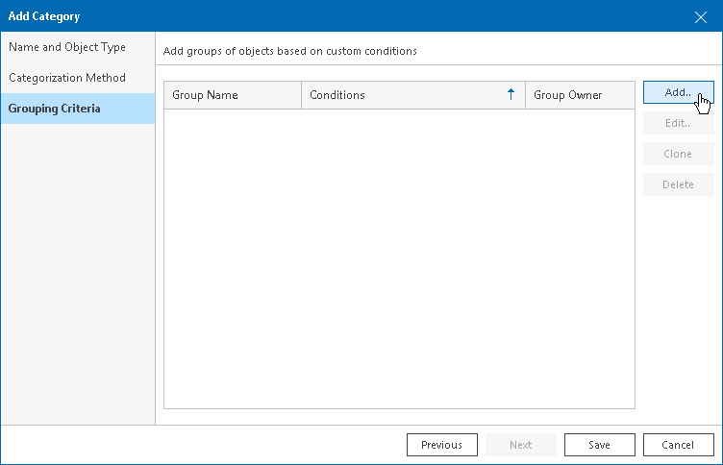Click the Edit.. button
723x465 pixels.
pos(678,123)
